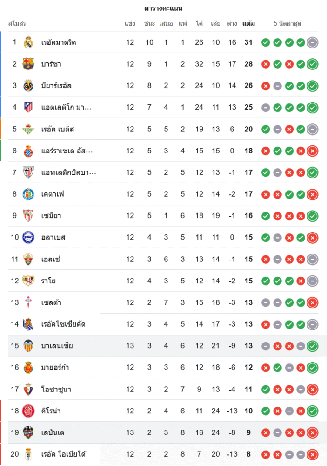
Task: Click Espanyol's most recent loss icon
Action: (313, 151)
